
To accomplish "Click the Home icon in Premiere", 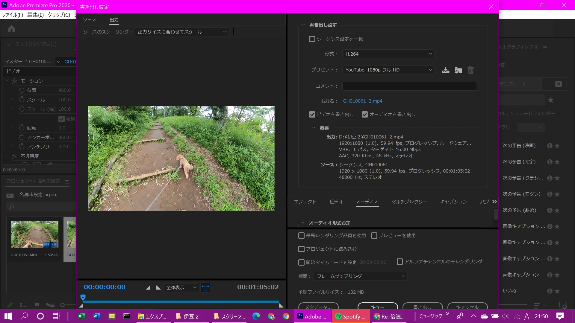I will [x=12, y=29].
